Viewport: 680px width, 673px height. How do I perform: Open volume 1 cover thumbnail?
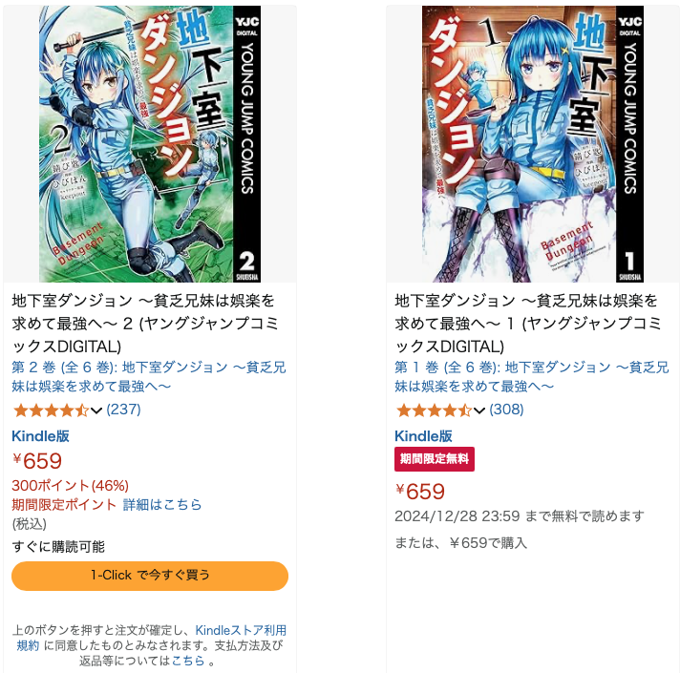533,144
